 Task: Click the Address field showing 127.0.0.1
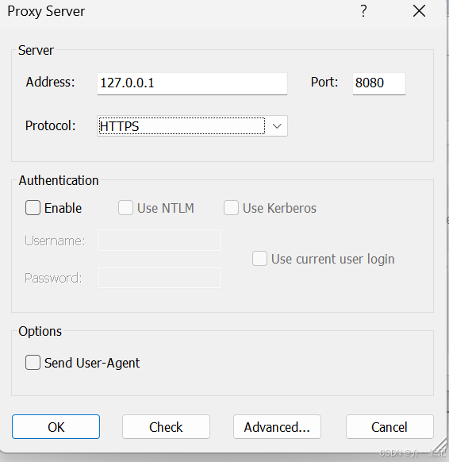(x=192, y=83)
